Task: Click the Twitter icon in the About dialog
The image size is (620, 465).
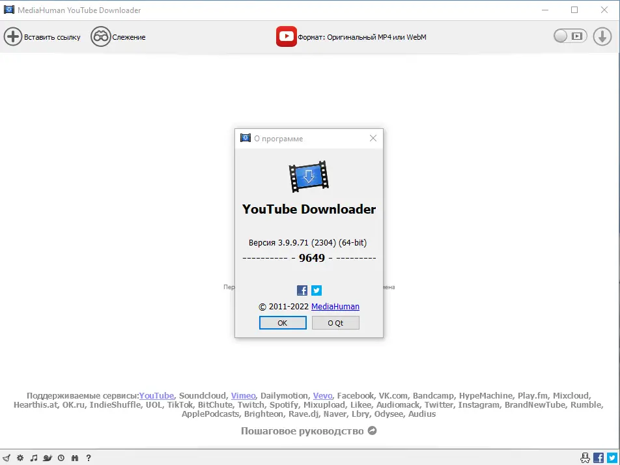Action: (x=317, y=290)
